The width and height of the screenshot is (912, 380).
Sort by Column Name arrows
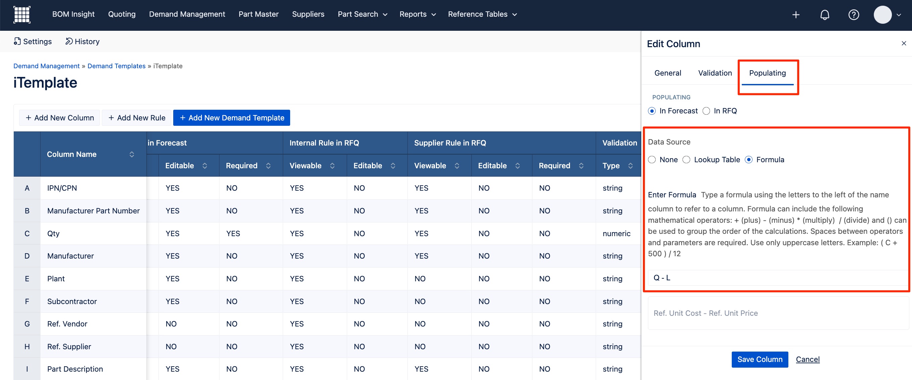coord(132,154)
